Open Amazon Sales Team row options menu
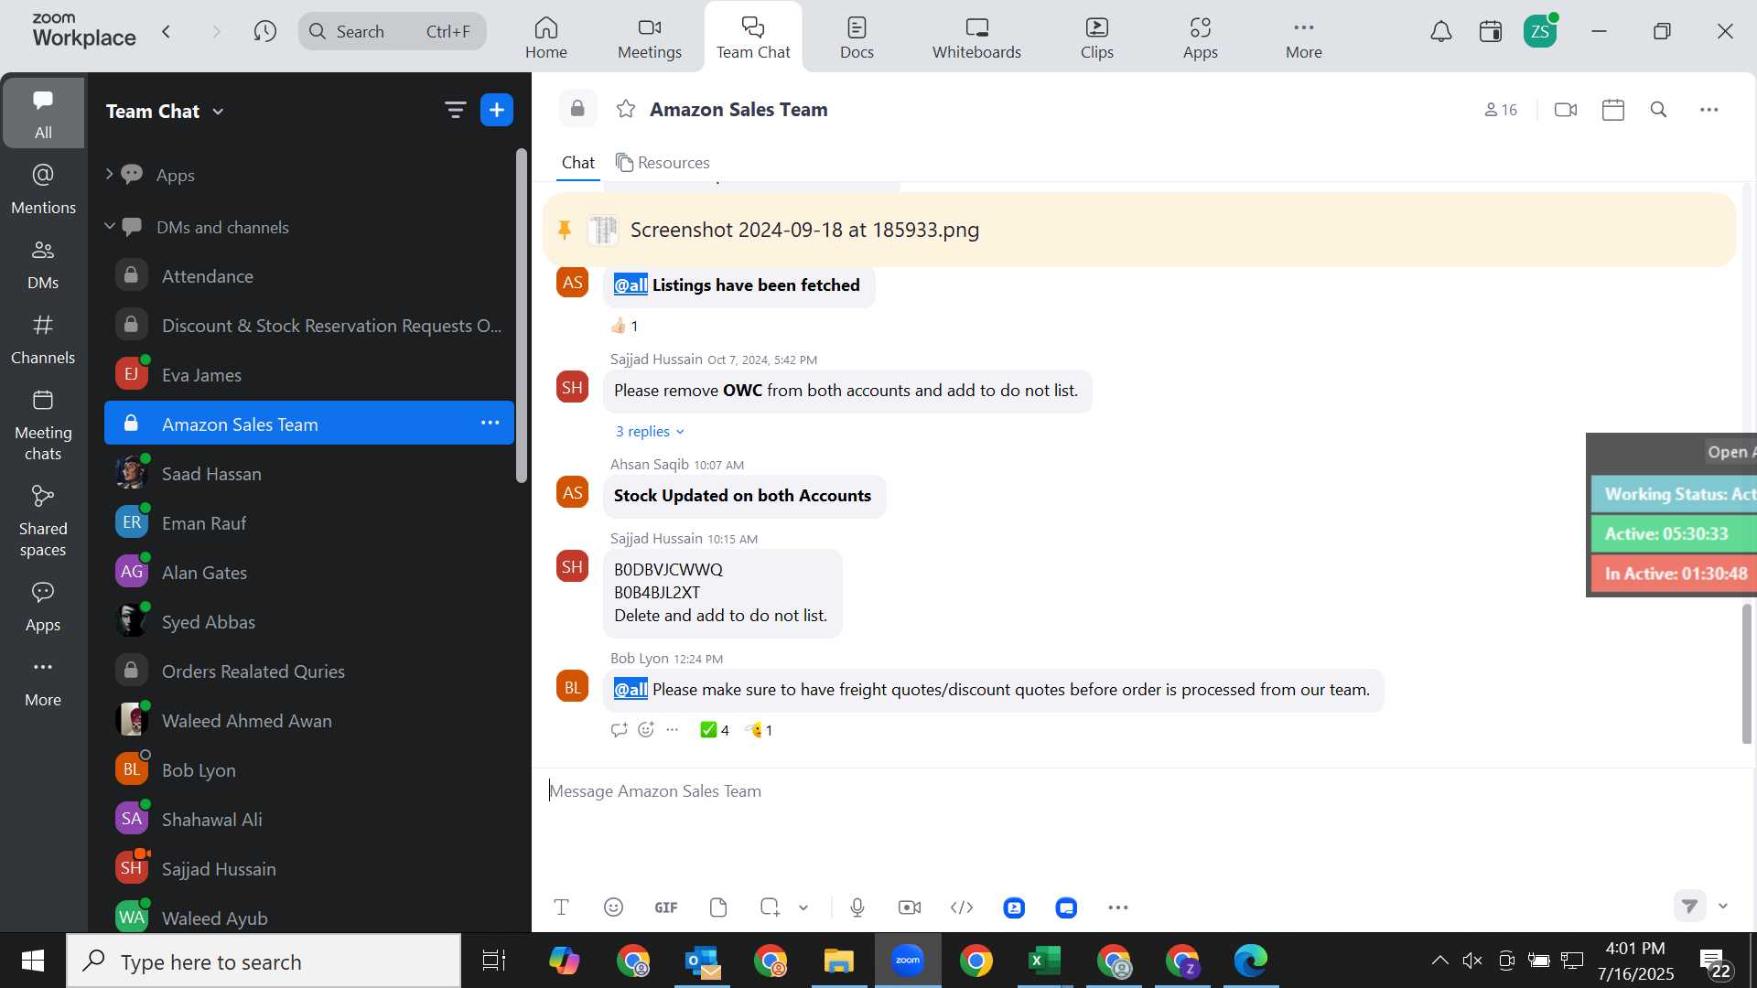This screenshot has height=988, width=1757. pos(490,423)
